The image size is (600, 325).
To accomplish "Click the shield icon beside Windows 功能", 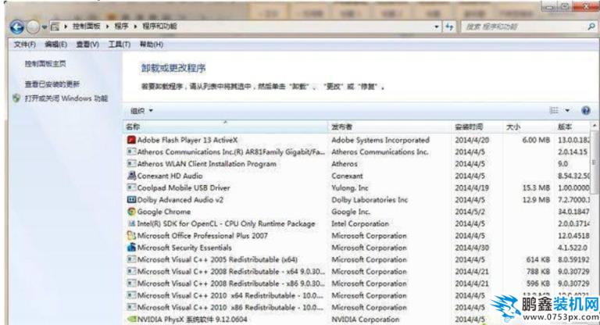I will point(16,98).
